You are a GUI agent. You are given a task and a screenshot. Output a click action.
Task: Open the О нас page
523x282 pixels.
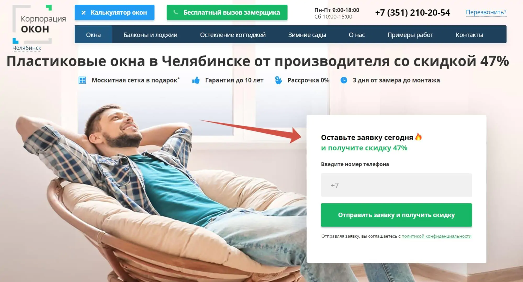[357, 35]
